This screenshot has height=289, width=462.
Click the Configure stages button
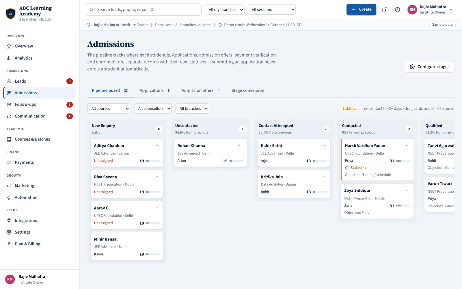click(x=429, y=67)
